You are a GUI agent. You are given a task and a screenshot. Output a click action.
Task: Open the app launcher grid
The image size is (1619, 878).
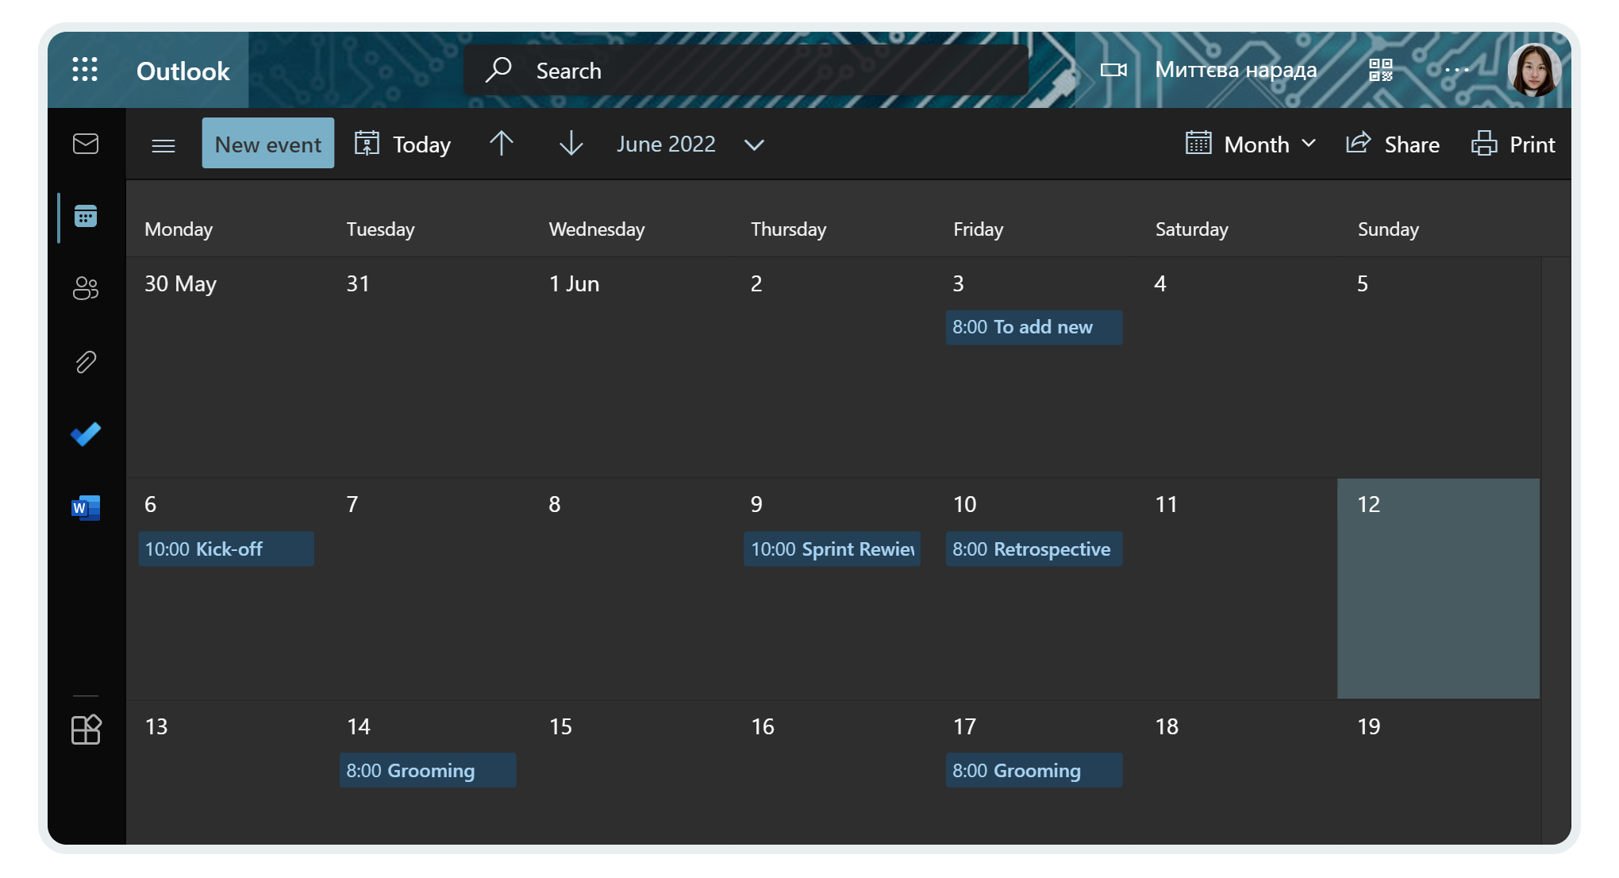[84, 70]
